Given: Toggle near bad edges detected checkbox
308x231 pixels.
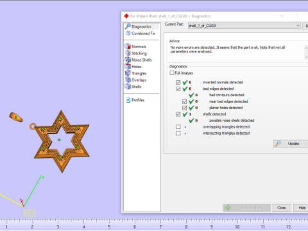Looking at the screenshot, I should coord(184,101).
